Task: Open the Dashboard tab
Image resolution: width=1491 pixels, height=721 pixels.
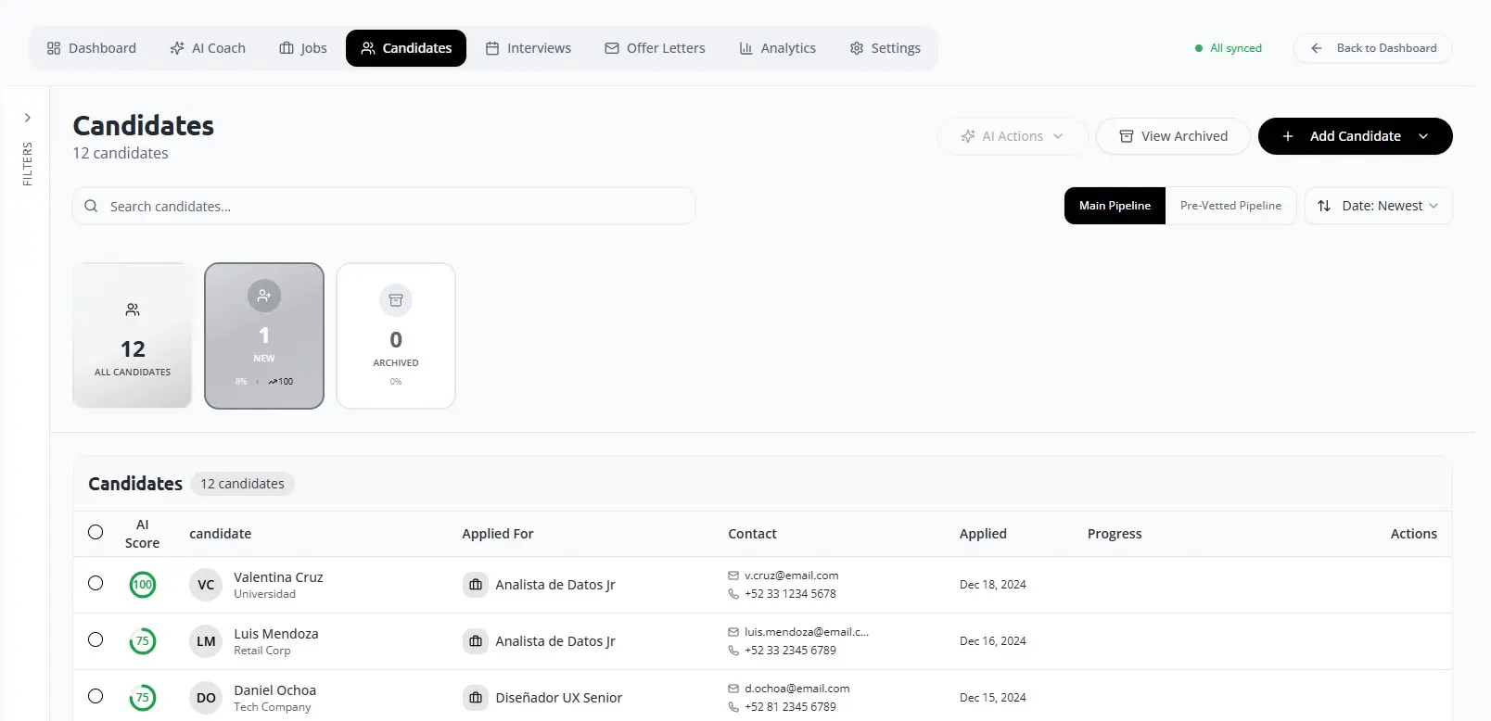Action: coord(92,48)
